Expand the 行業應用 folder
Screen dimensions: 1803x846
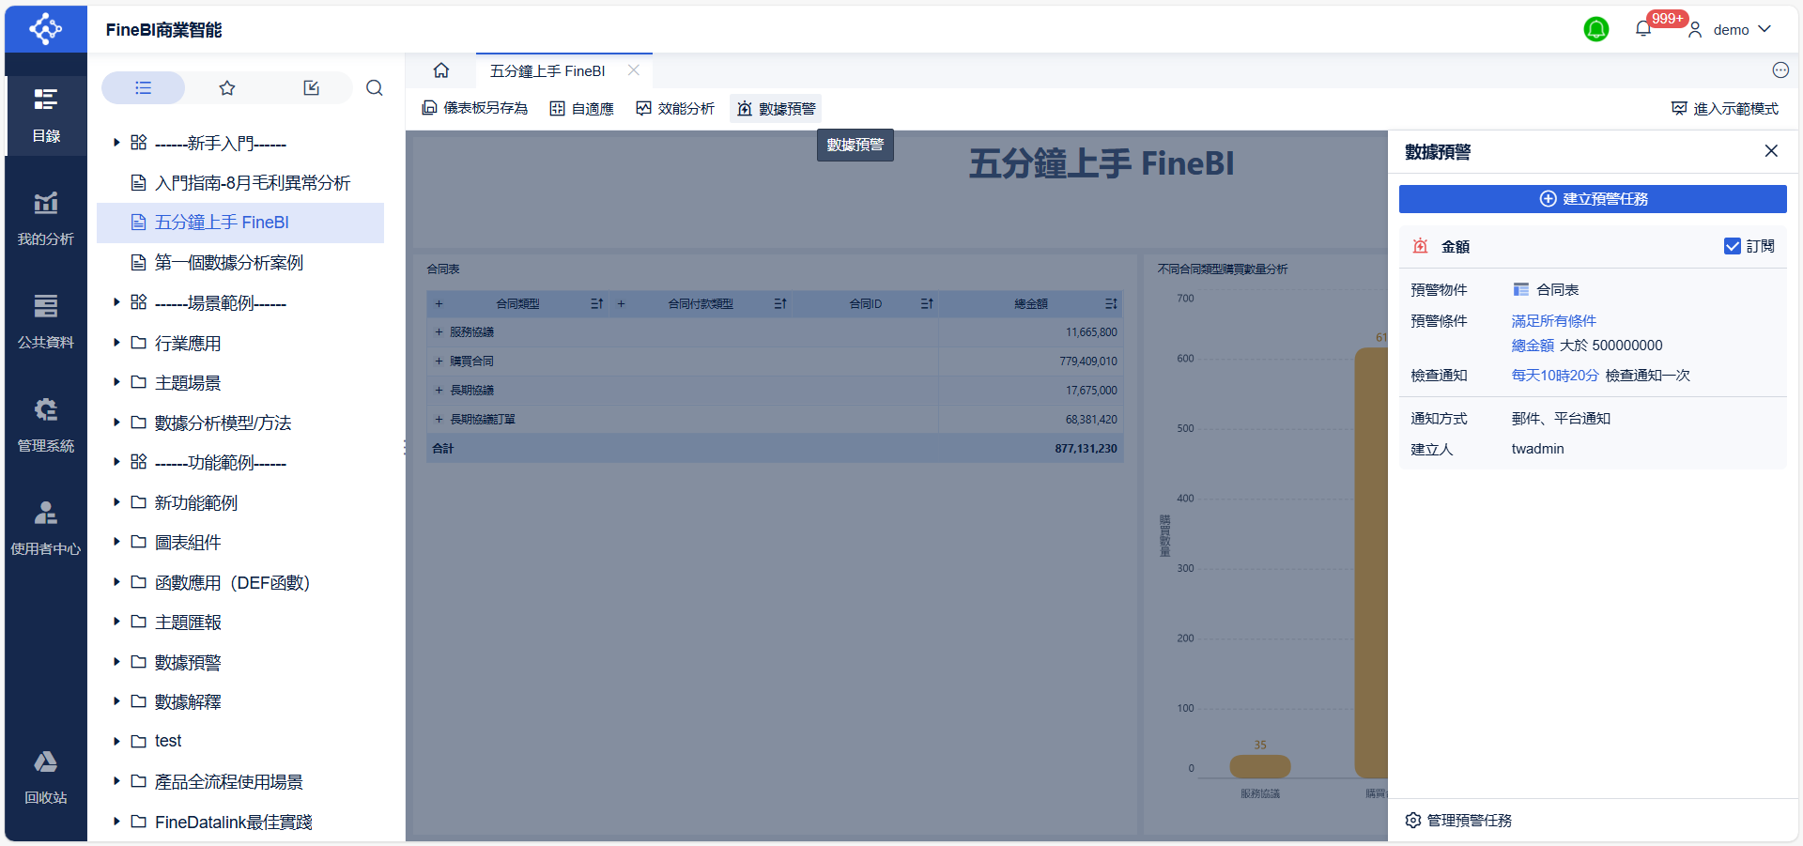coord(116,343)
